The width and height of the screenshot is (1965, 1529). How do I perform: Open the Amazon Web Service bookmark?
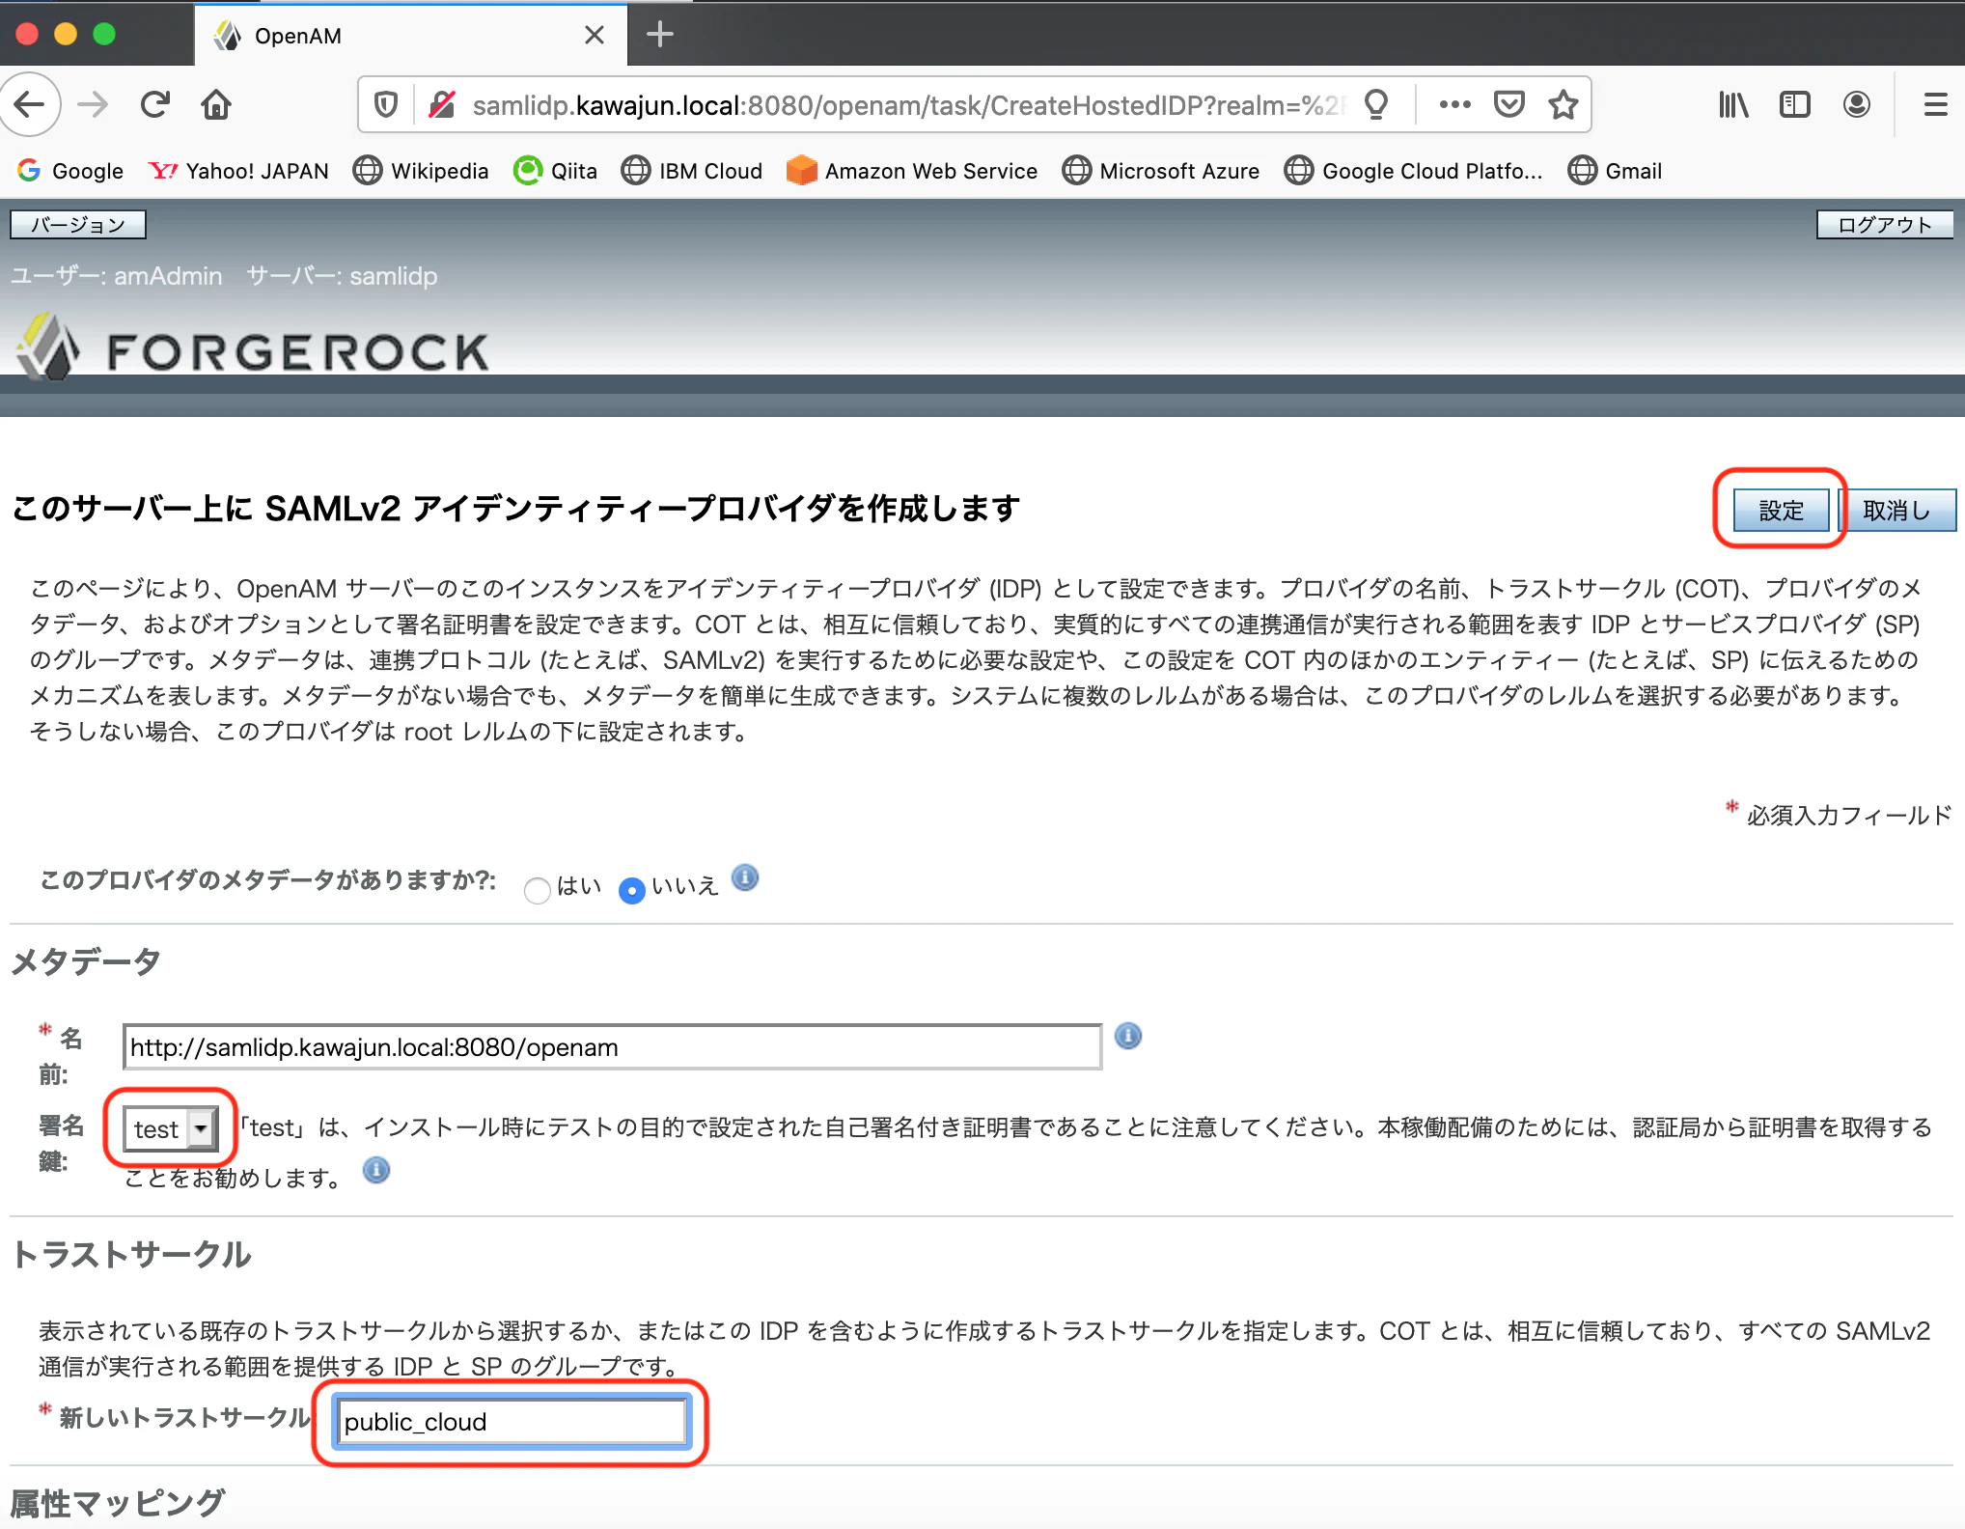[912, 171]
